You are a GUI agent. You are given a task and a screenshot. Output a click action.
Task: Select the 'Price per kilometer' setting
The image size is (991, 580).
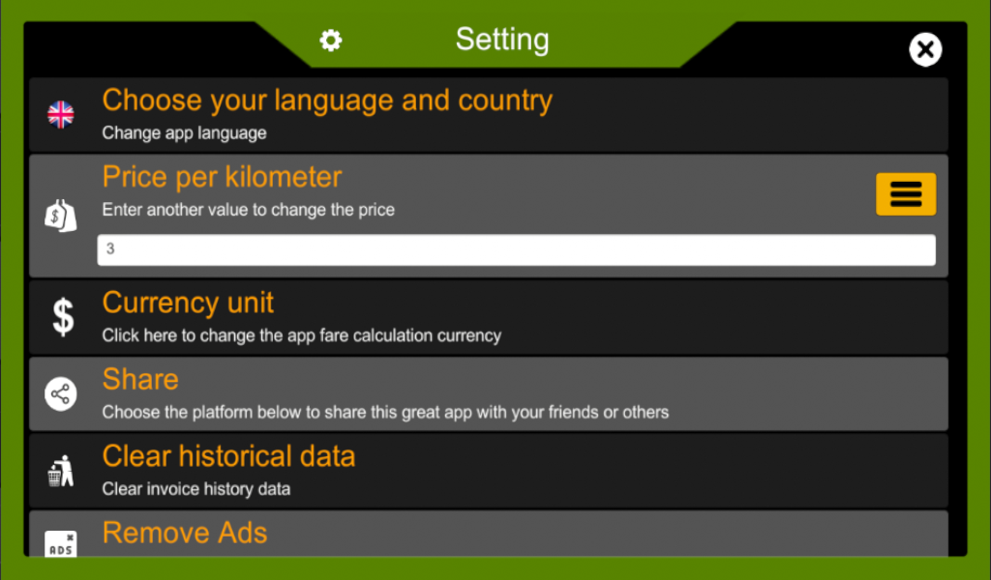pos(222,177)
